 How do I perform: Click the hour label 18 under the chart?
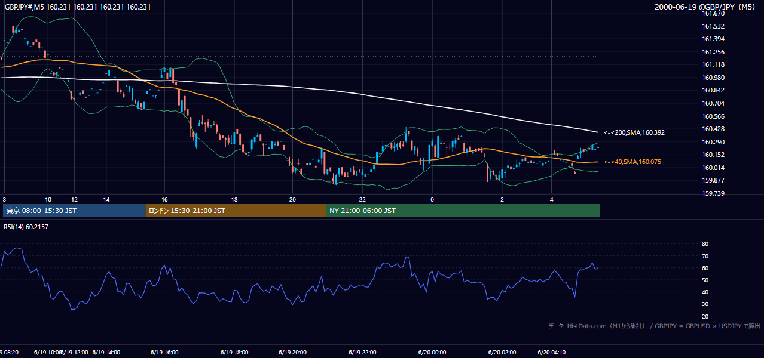234,199
